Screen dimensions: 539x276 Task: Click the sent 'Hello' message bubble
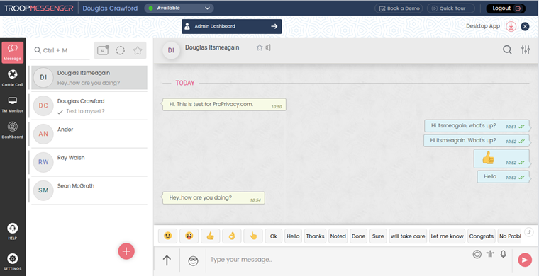pyautogui.click(x=504, y=177)
